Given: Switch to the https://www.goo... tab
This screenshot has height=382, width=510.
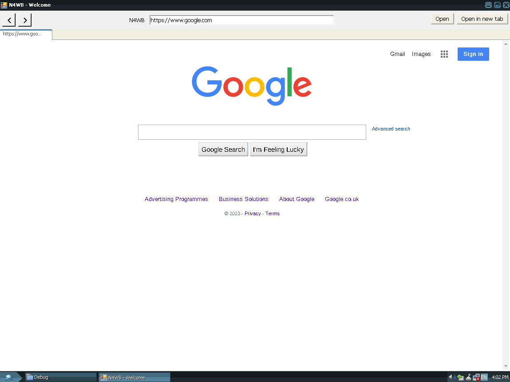Looking at the screenshot, I should coord(26,34).
